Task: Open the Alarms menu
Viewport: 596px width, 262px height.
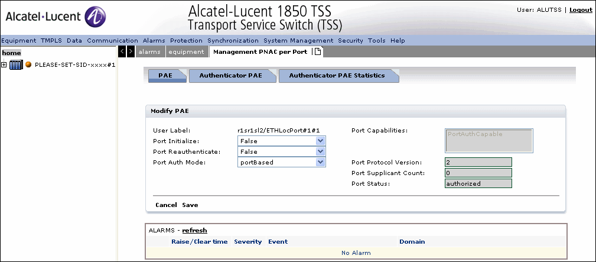Action: pyautogui.click(x=154, y=40)
